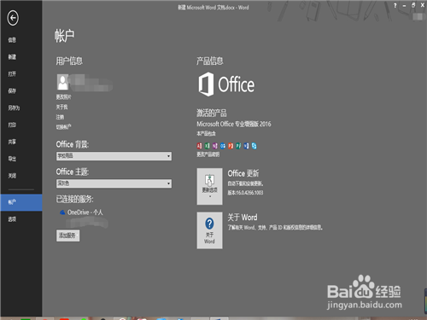Click the Microsoft Office 专业增强版 2016 text
The height and width of the screenshot is (320, 427).
[234, 124]
